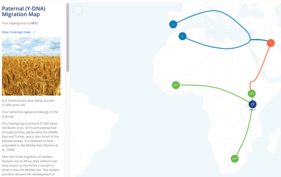Expand the map to fullscreen
The image size is (281, 177).
(x=78, y=10)
